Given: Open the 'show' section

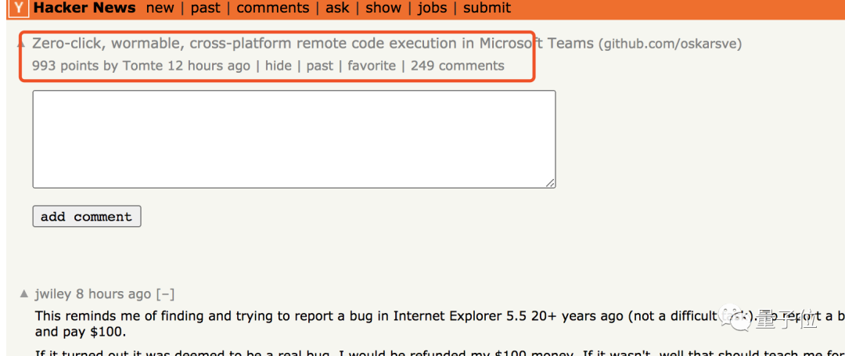Looking at the screenshot, I should coord(383,9).
